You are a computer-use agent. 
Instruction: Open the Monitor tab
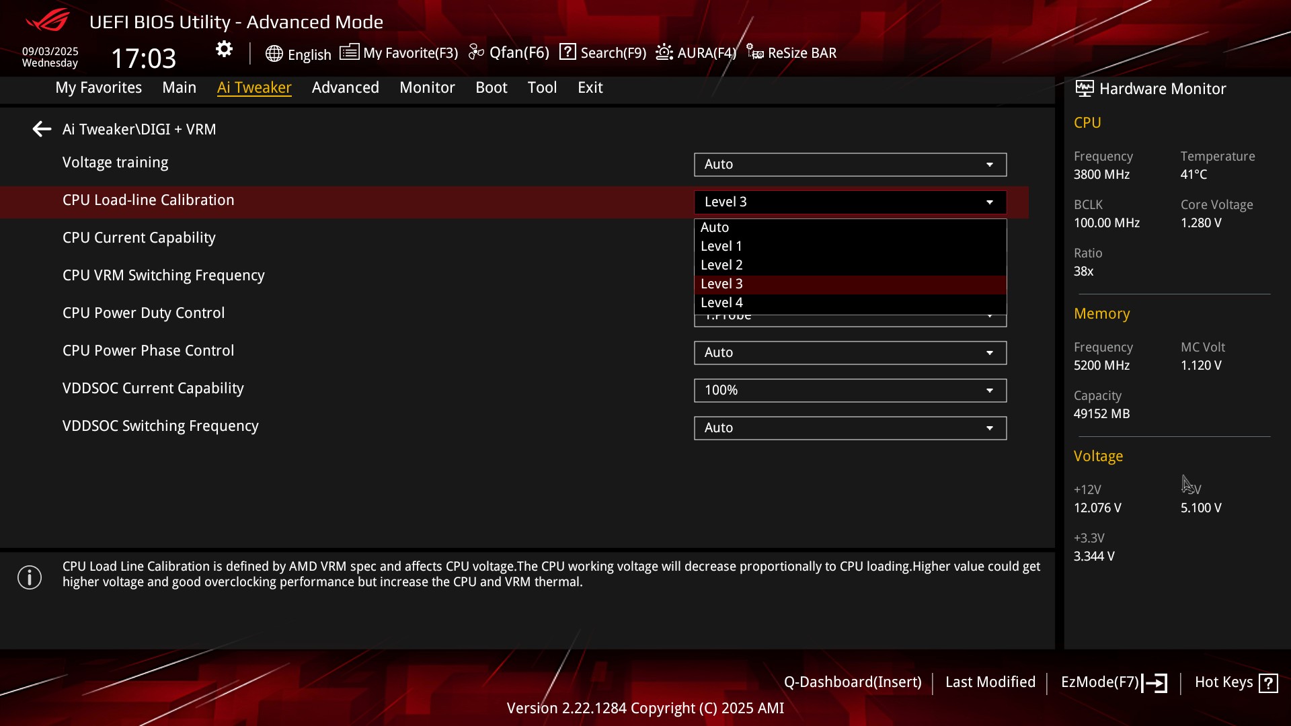pos(427,87)
